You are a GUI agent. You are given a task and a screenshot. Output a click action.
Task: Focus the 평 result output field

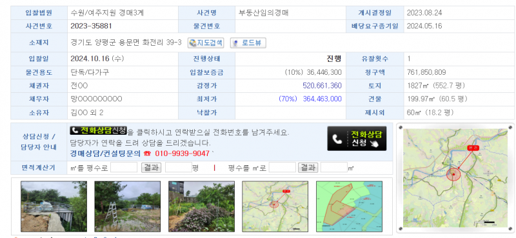coord(179,168)
